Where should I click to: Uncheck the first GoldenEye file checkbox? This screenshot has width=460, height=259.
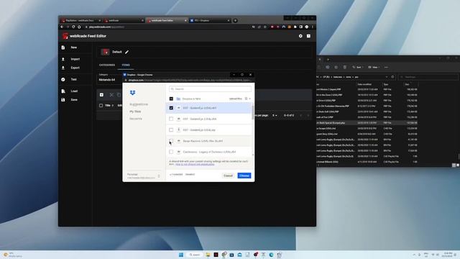[x=171, y=108]
